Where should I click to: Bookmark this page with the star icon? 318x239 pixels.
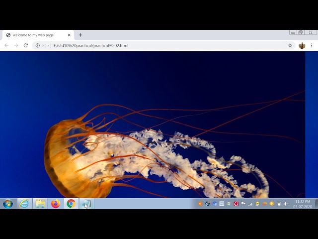point(290,45)
